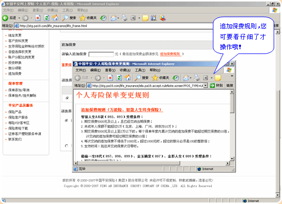
Task: Click Edit page icon in popup rules window
Action: [x=206, y=78]
